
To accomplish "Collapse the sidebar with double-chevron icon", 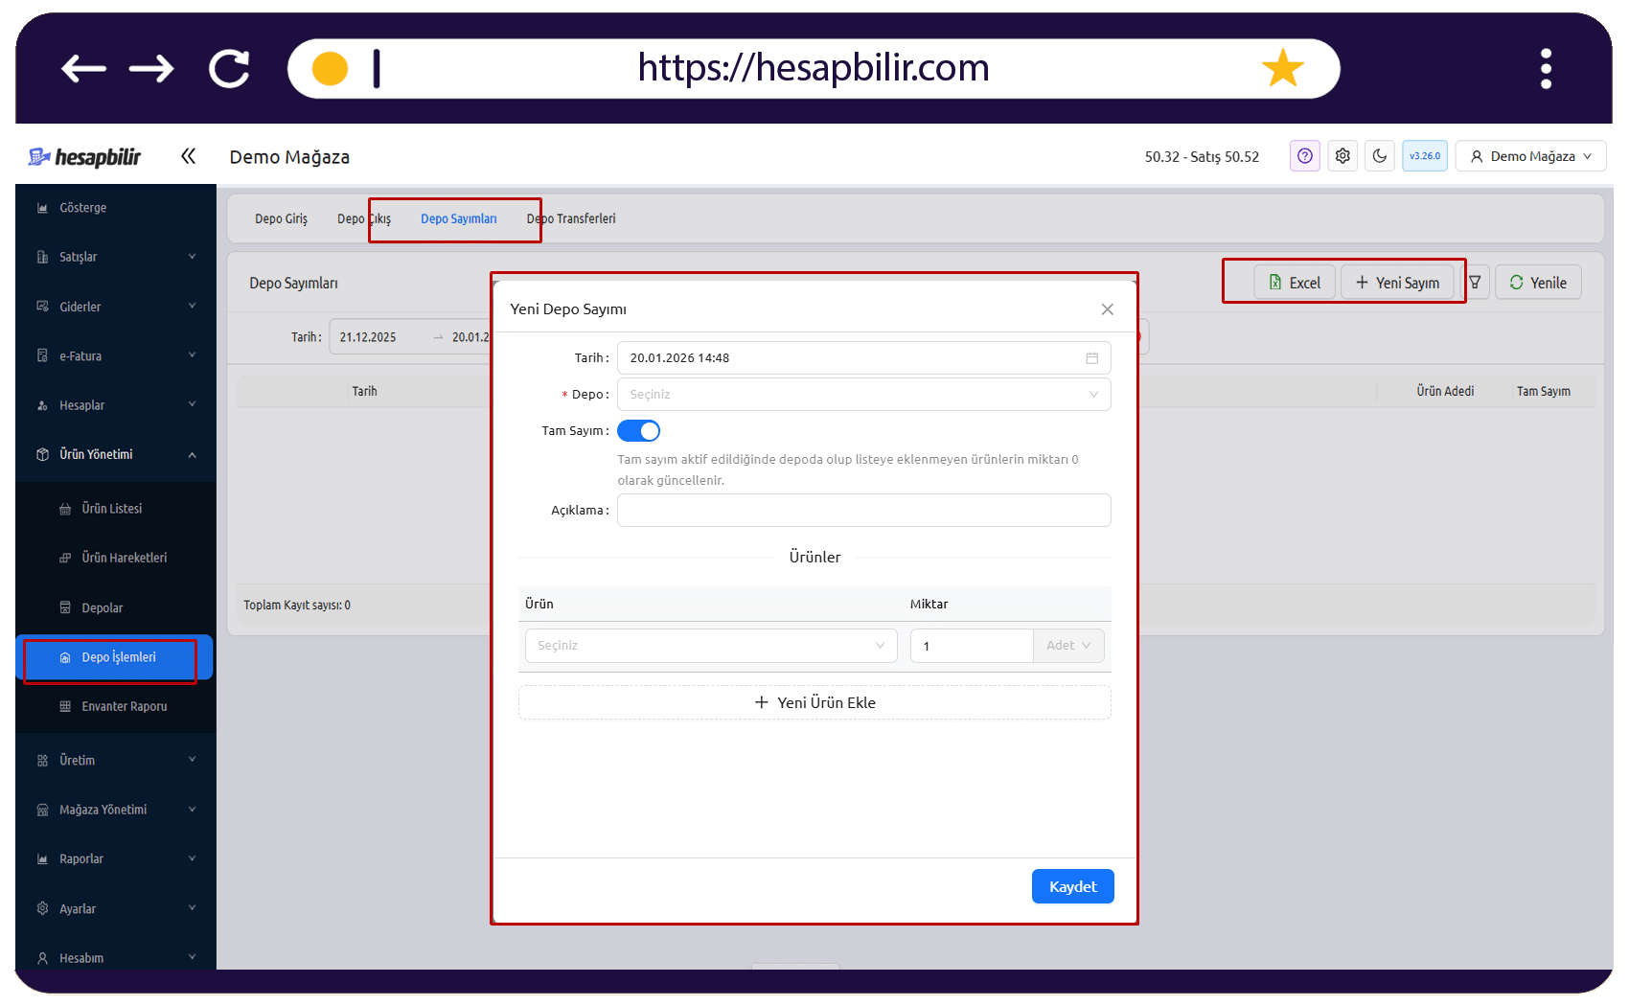I will point(188,156).
